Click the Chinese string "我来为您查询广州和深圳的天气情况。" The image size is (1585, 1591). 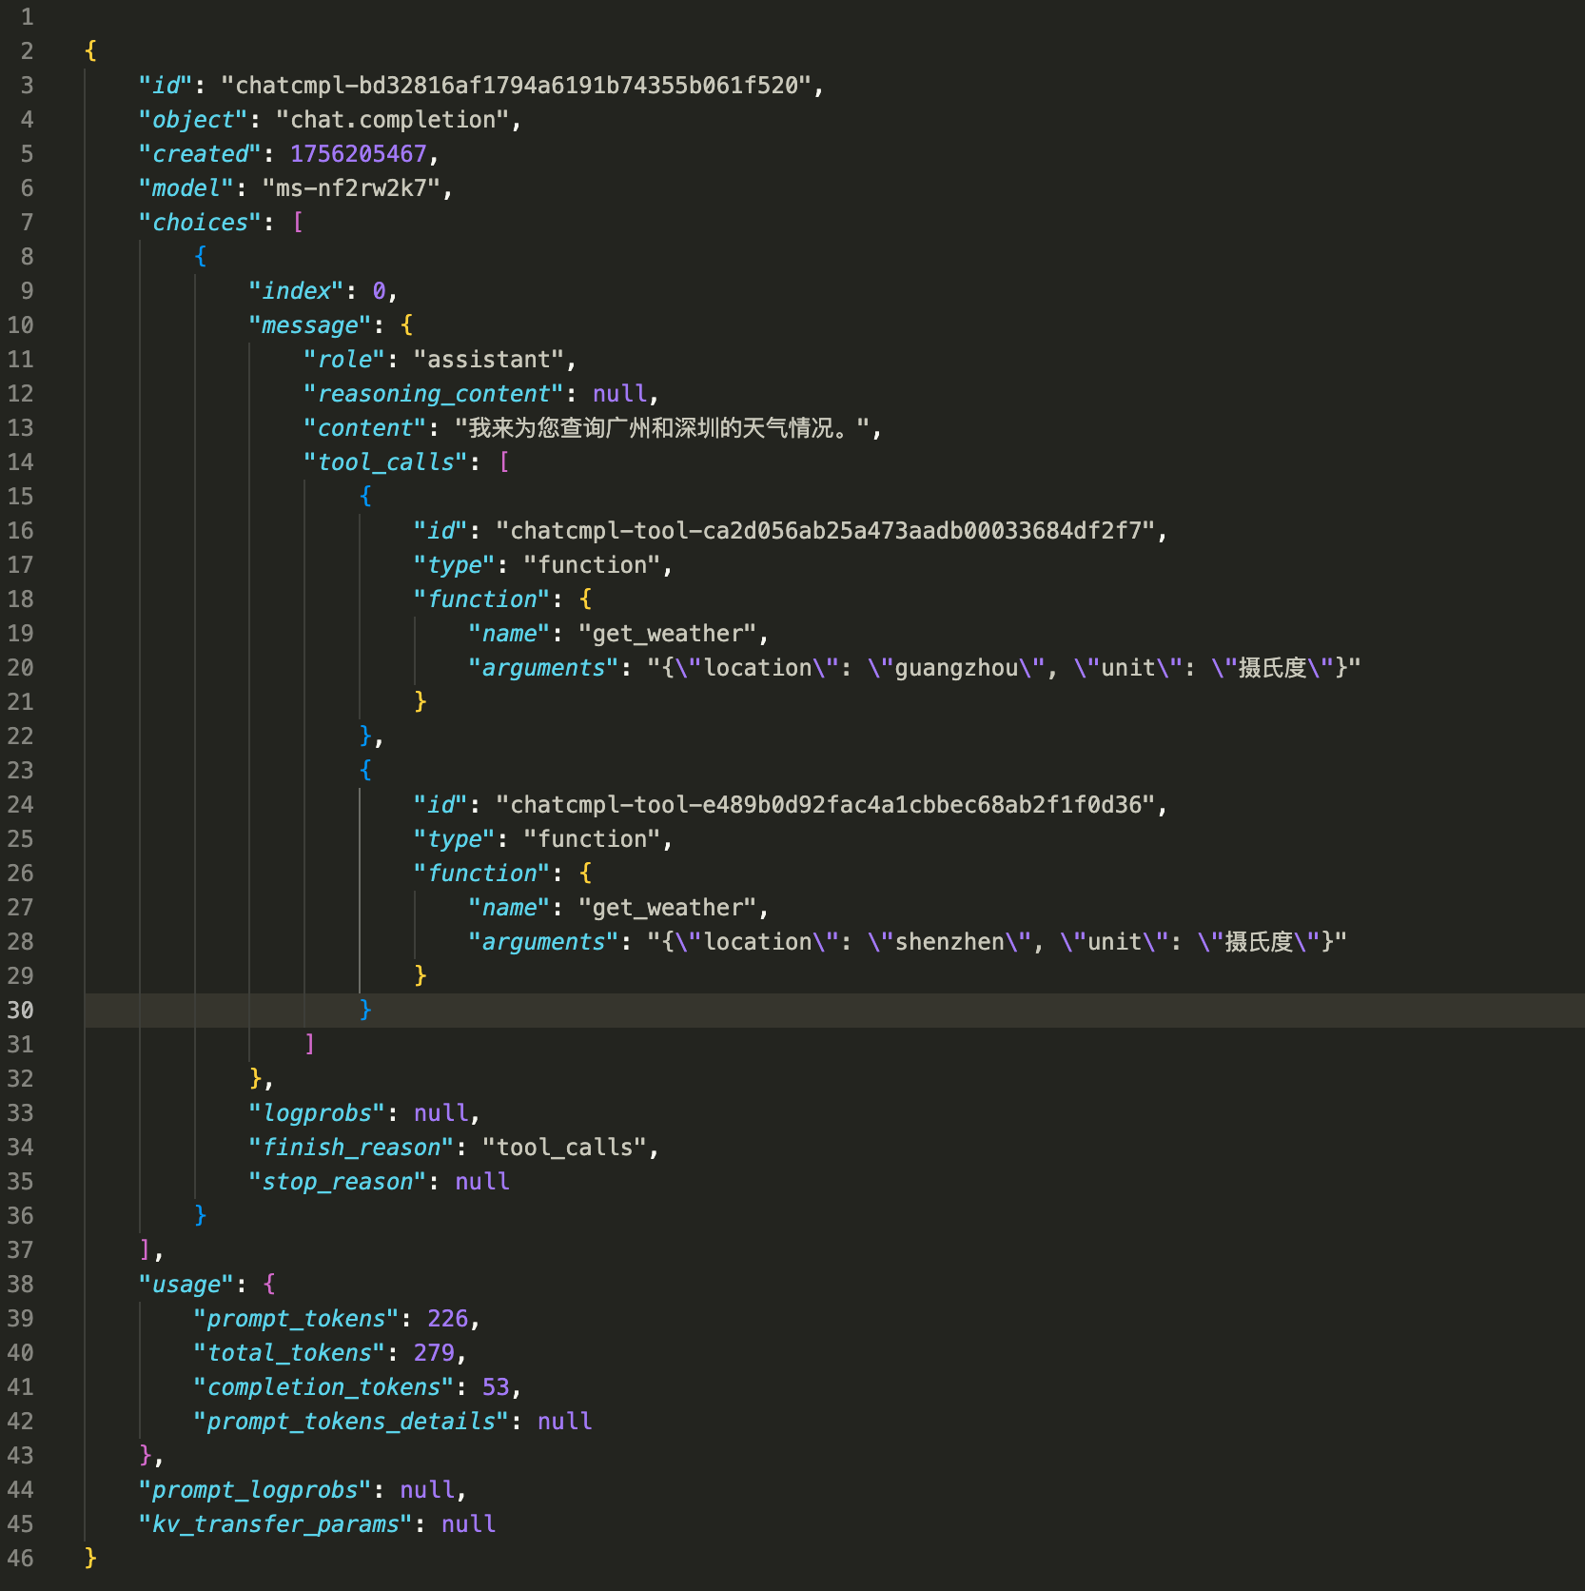661,428
